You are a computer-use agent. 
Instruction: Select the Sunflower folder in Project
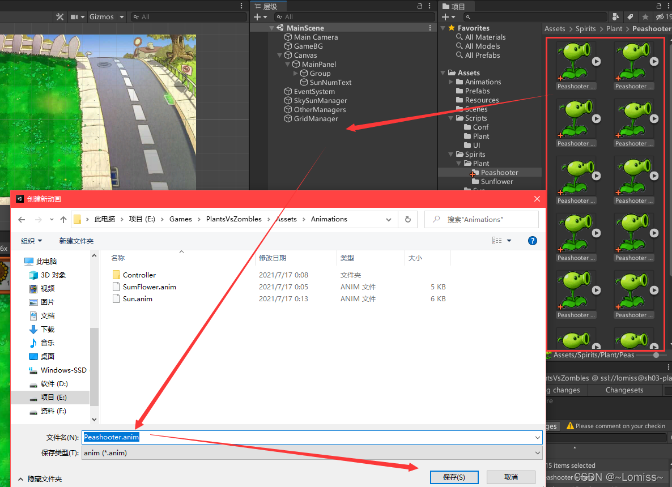coord(497,182)
